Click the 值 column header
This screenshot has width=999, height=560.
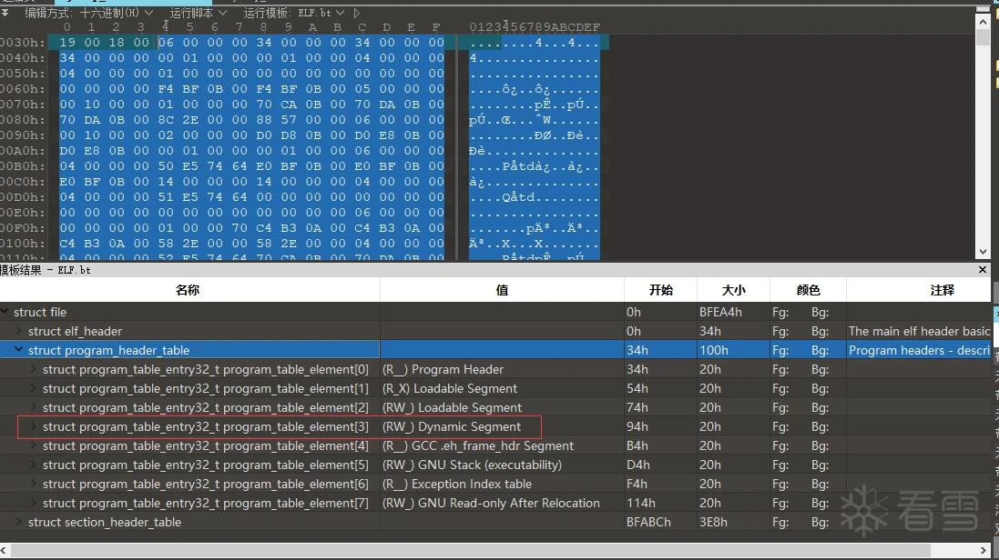[x=502, y=290]
